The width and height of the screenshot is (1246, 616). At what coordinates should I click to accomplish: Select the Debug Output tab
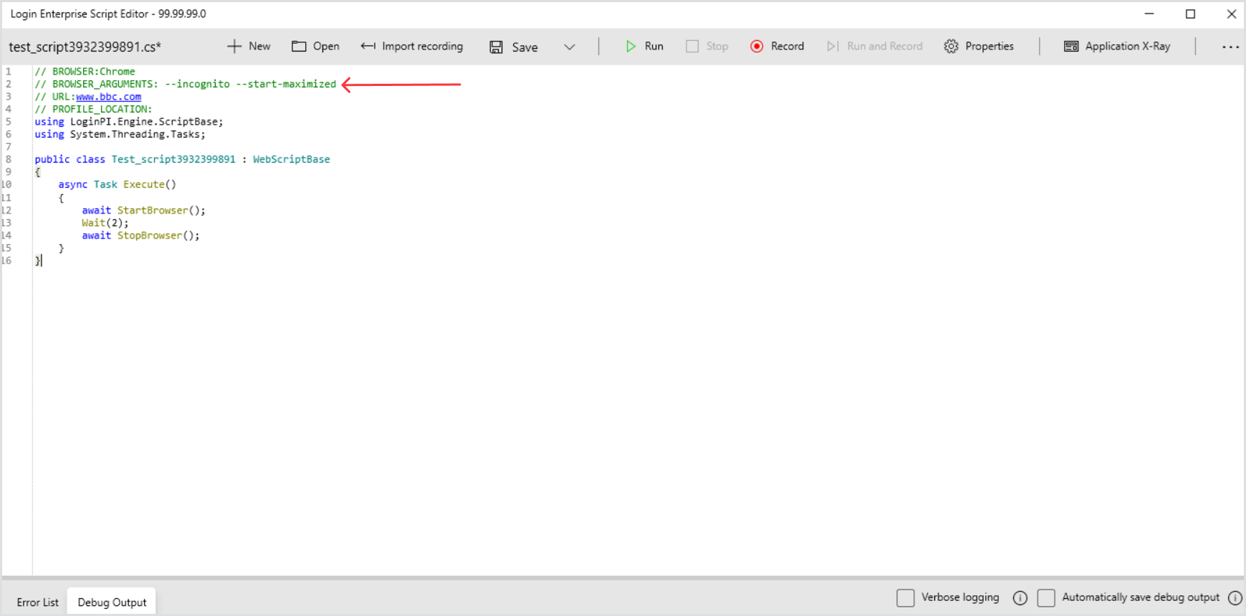tap(112, 602)
